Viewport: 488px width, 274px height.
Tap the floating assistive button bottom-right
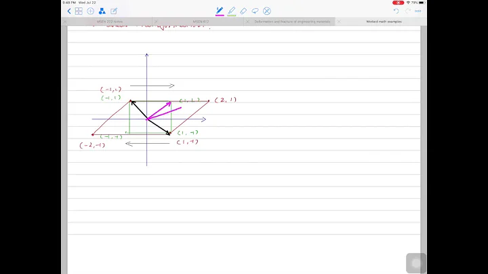pyautogui.click(x=416, y=263)
